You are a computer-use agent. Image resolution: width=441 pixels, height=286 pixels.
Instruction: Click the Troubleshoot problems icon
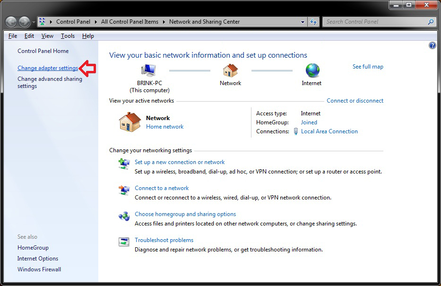coord(124,242)
